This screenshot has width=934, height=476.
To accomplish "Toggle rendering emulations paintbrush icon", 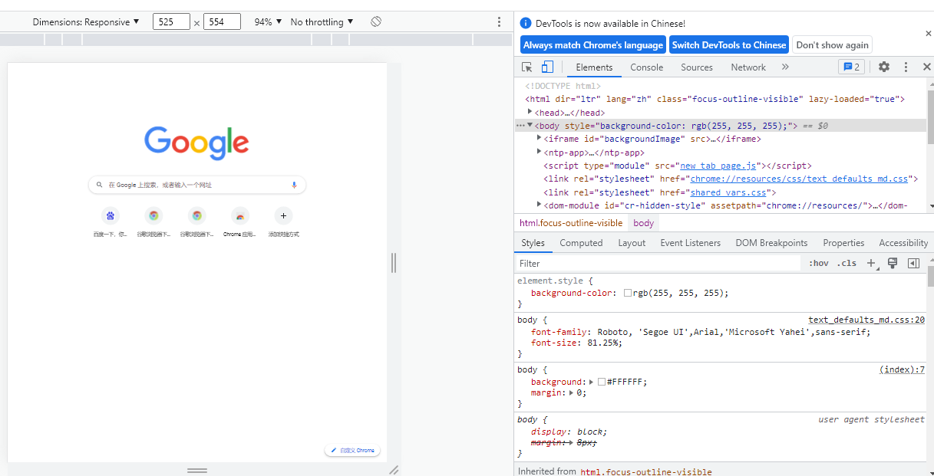I will pyautogui.click(x=892, y=263).
